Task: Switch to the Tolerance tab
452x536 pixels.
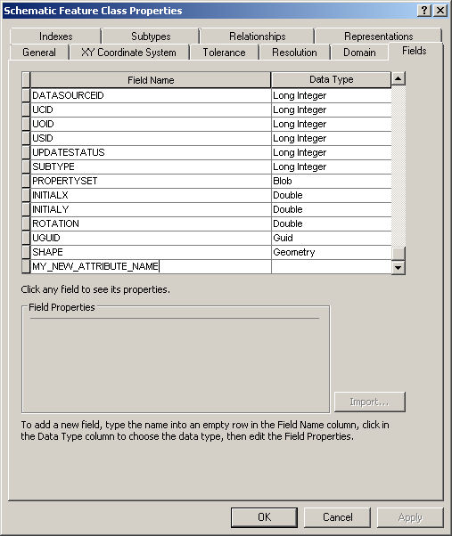Action: point(224,53)
